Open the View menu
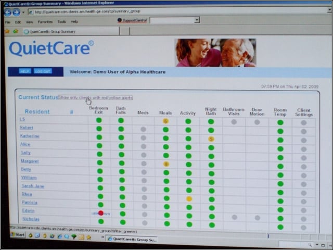 click(30, 22)
